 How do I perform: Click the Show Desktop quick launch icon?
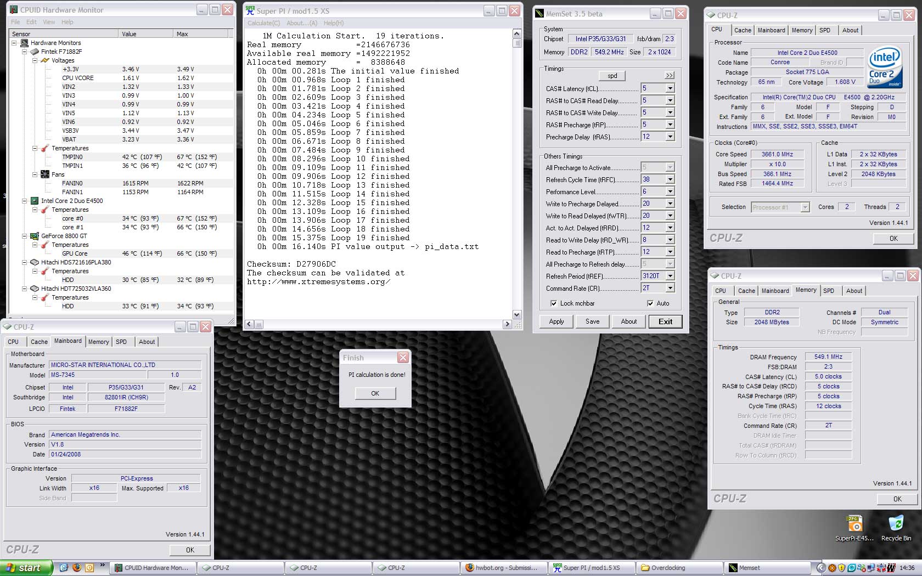(x=64, y=568)
